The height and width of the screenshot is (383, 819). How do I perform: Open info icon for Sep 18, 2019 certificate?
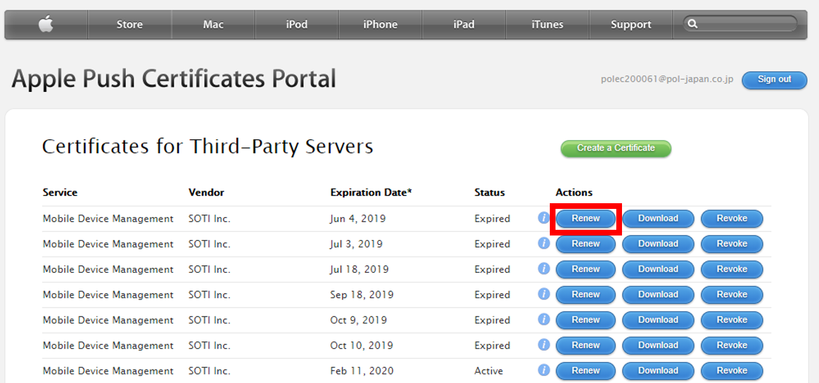543,294
